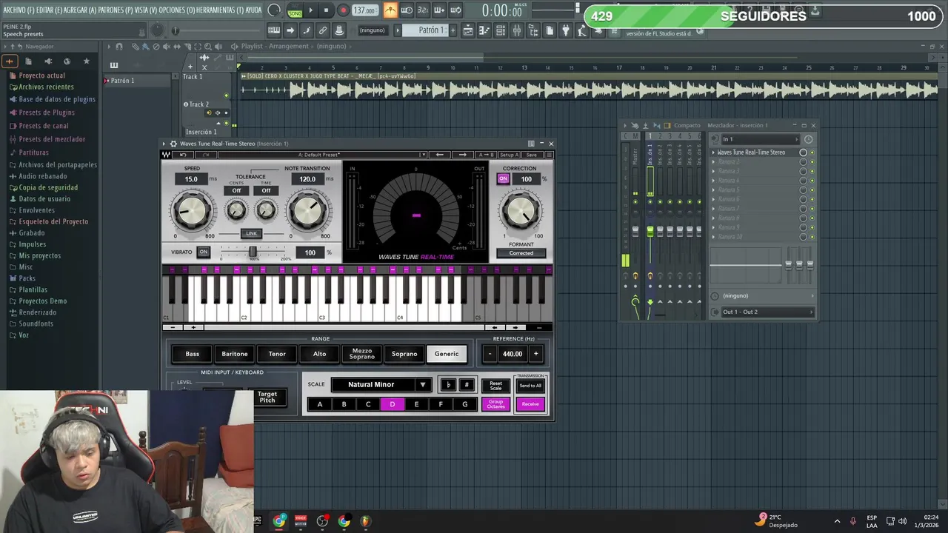The width and height of the screenshot is (948, 533).
Task: Expand Proyecto actual in the browser
Action: pyautogui.click(x=41, y=76)
